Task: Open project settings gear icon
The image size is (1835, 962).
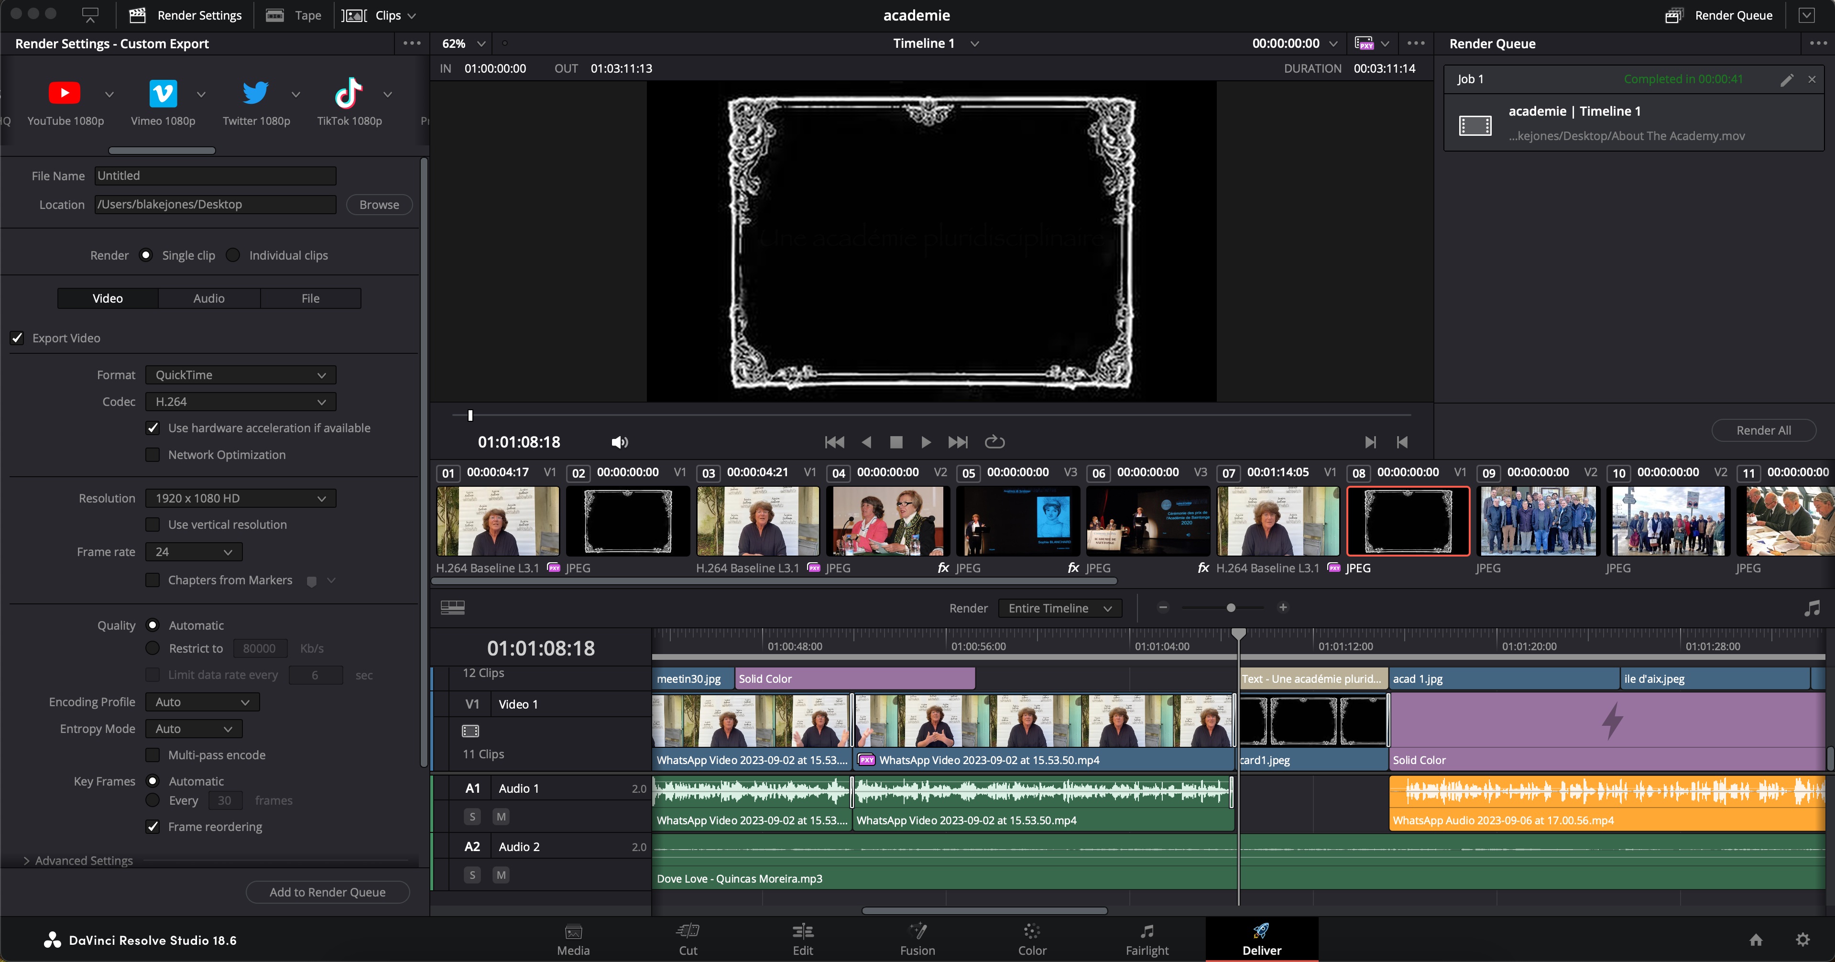Action: point(1802,939)
